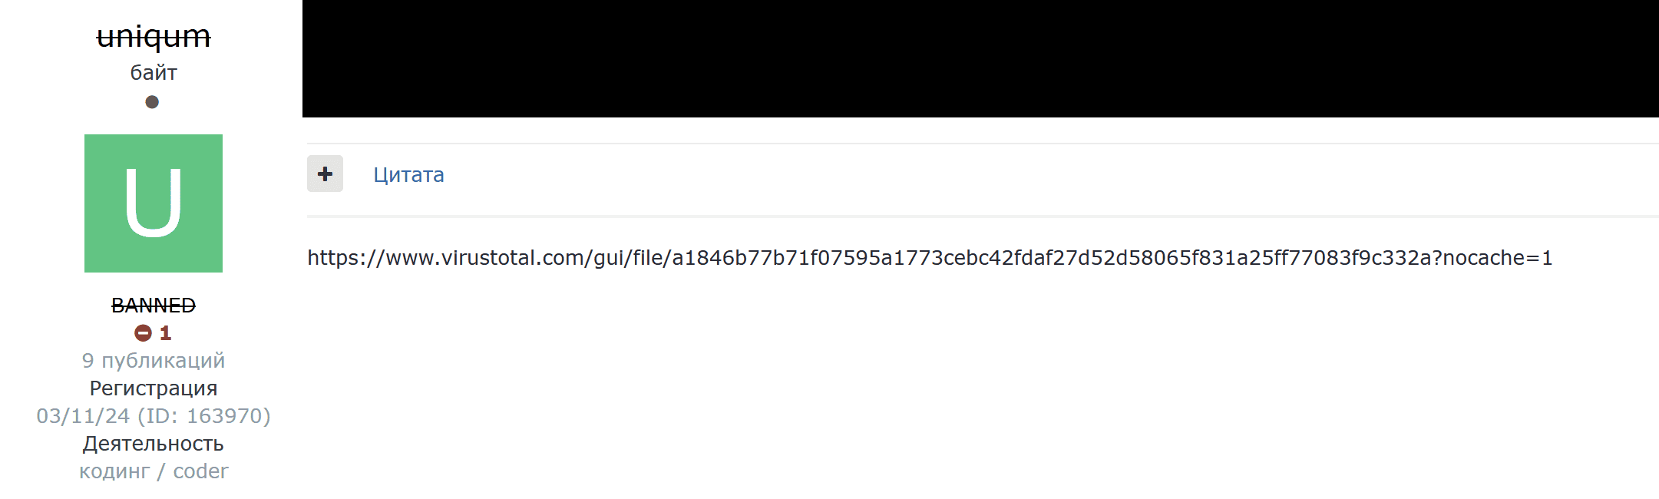The image size is (1659, 499).
Task: Click the red minus warning icon
Action: pyautogui.click(x=143, y=333)
